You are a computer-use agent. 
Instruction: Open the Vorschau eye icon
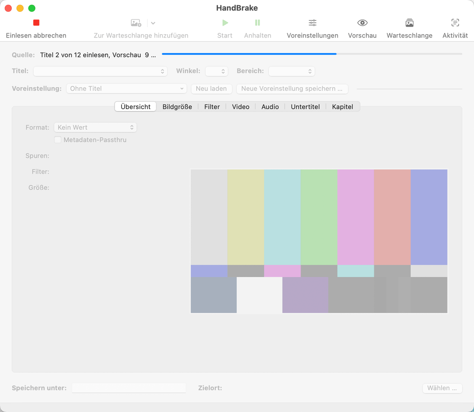pos(362,23)
